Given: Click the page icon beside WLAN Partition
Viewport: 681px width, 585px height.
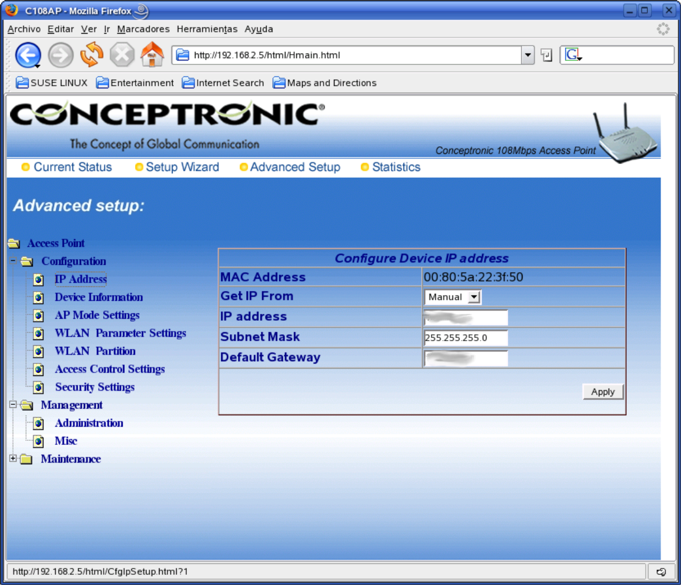Looking at the screenshot, I should pos(38,351).
